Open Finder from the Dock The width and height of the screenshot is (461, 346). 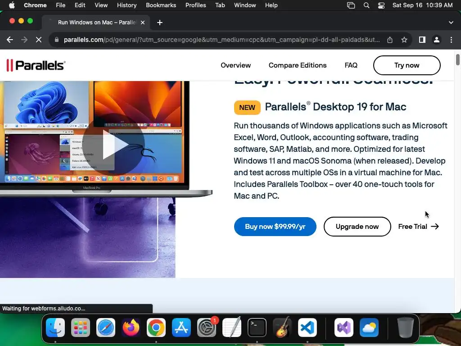[55, 328]
